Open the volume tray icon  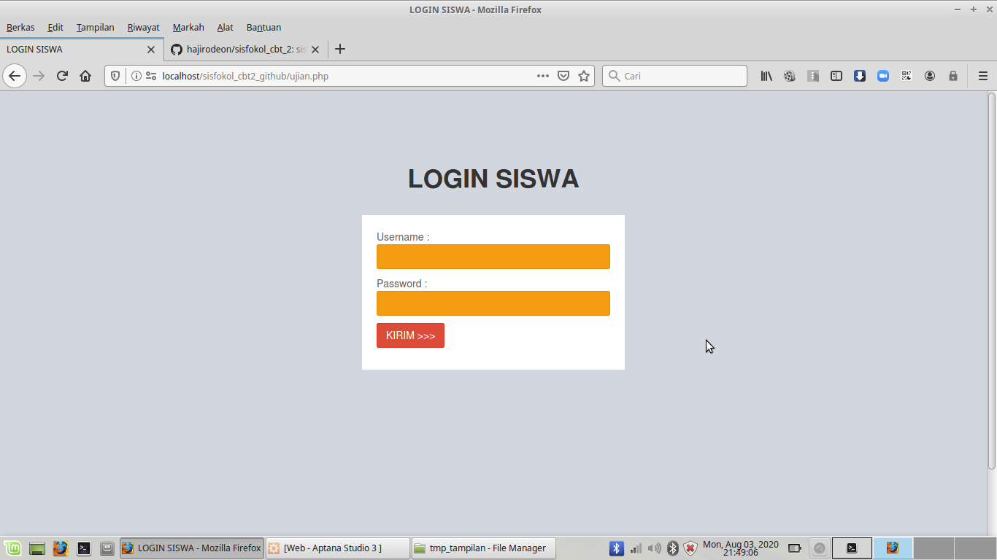654,548
